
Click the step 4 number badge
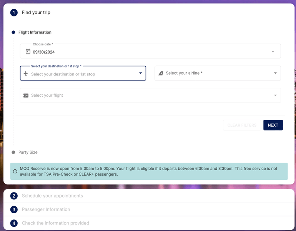click(14, 223)
